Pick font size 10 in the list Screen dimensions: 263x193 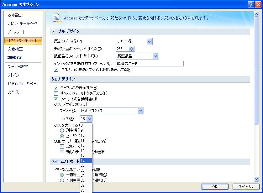coord(86,135)
